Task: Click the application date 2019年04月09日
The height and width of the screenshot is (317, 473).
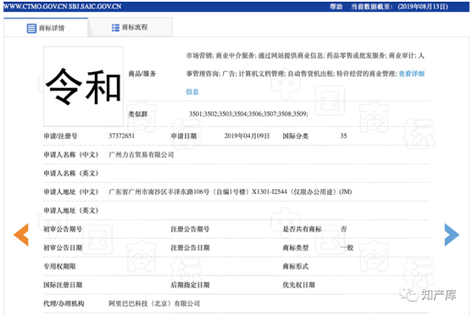Action: tap(247, 136)
